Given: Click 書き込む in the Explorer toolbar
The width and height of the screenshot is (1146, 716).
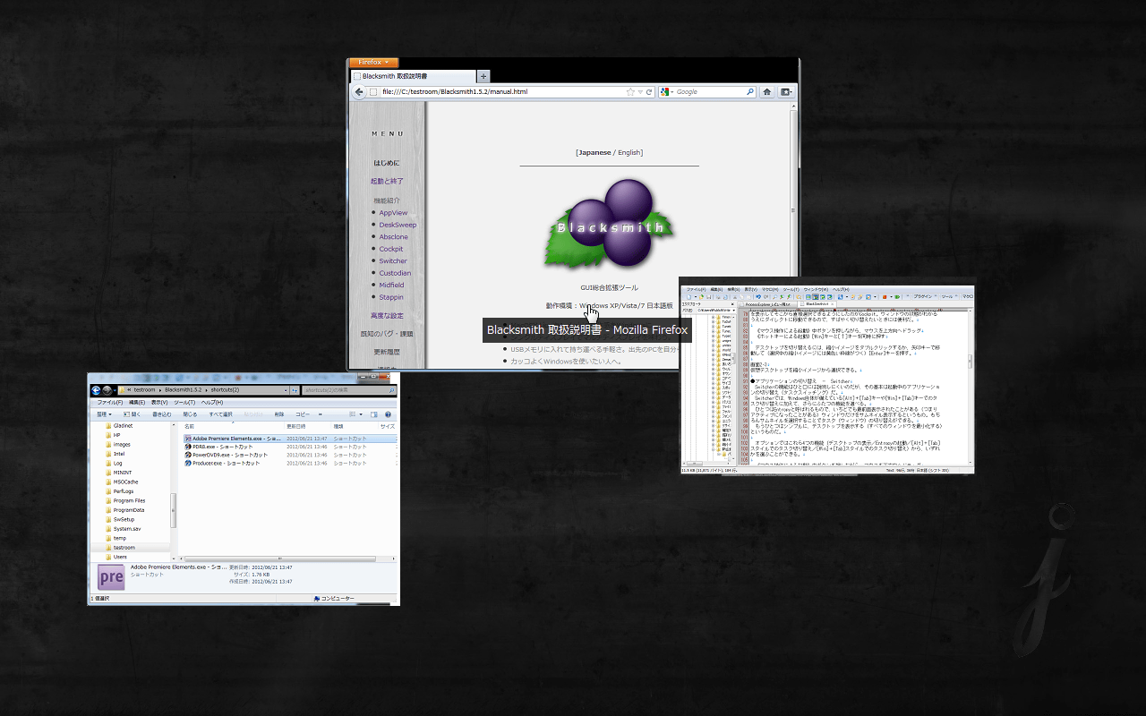Looking at the screenshot, I should point(161,414).
